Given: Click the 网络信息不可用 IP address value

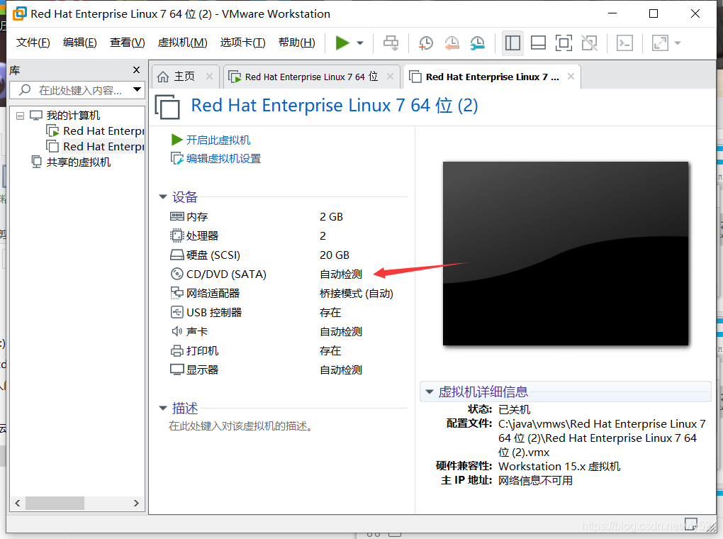Looking at the screenshot, I should (x=535, y=481).
